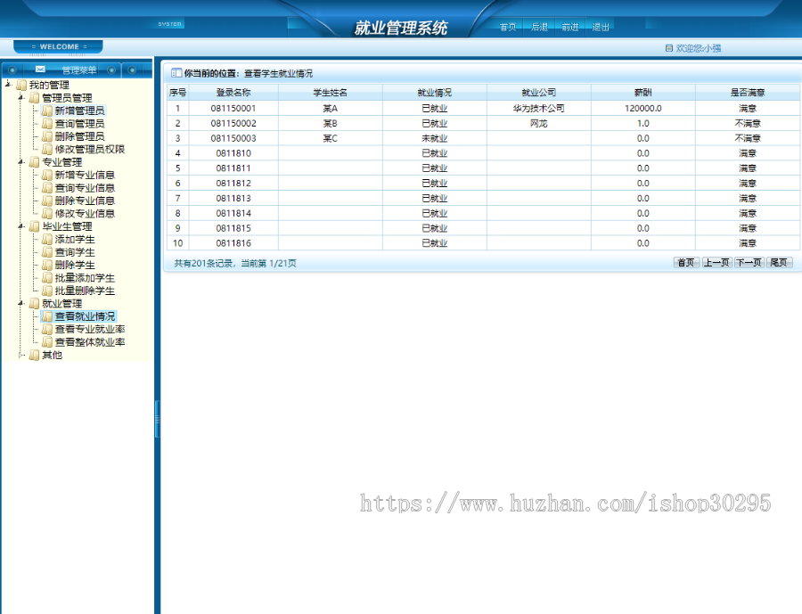This screenshot has width=802, height=614.
Task: Click the user icon beside 欢迎您:小强
Action: 669,46
